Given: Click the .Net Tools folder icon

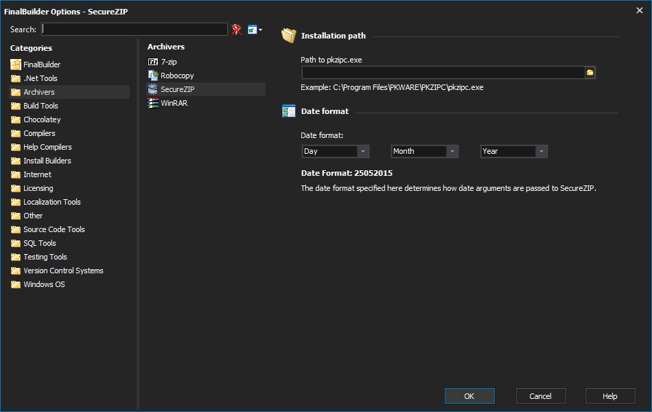Looking at the screenshot, I should click(16, 78).
